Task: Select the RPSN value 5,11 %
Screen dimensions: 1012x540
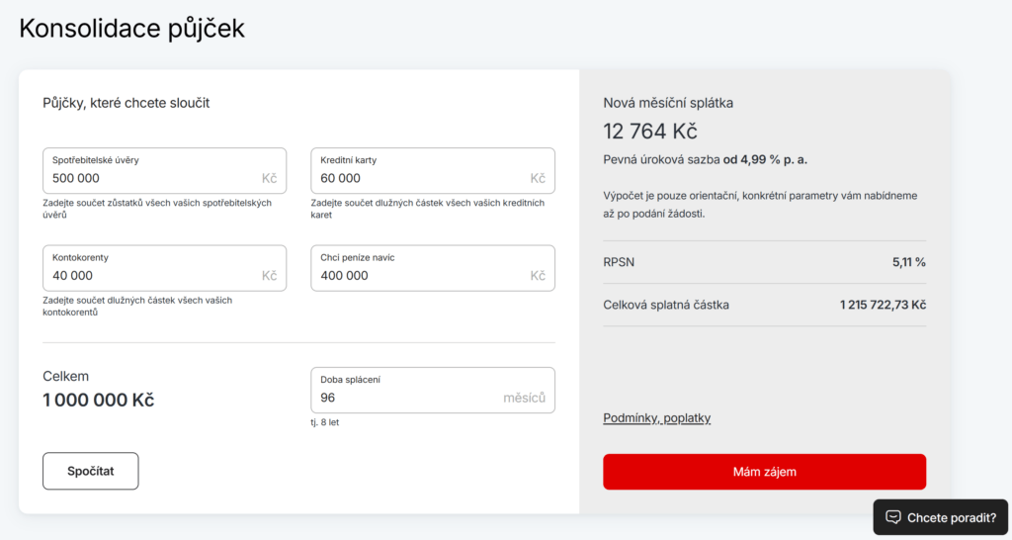Action: pyautogui.click(x=908, y=262)
